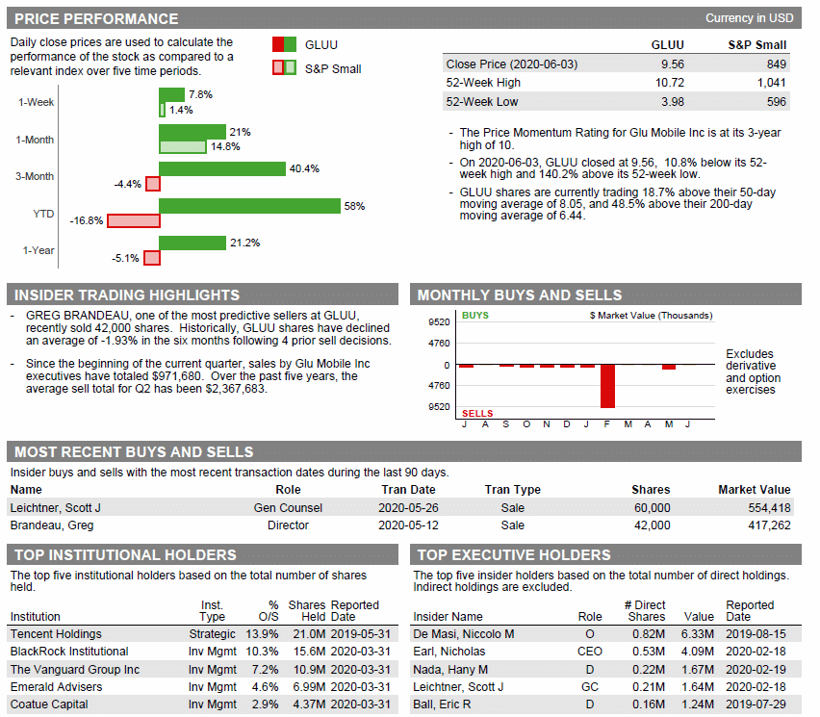
Task: Select the red S&P Small YTD bar
Action: coord(134,220)
